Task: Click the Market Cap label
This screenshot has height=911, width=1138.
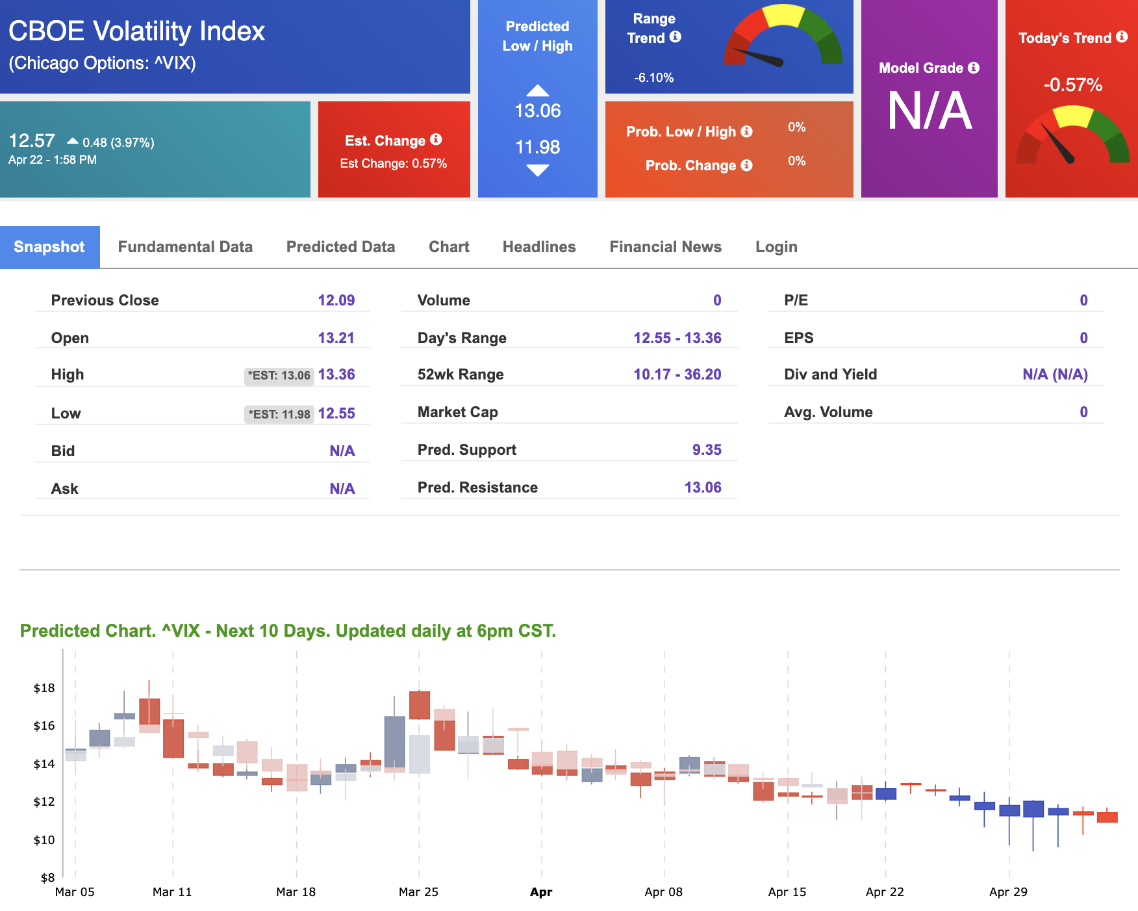Action: tap(458, 412)
